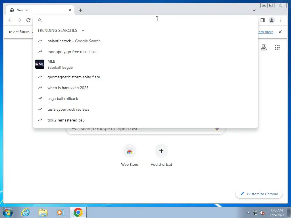The height and width of the screenshot is (218, 291).
Task: Click the Add shortcut plus button
Action: click(x=161, y=151)
